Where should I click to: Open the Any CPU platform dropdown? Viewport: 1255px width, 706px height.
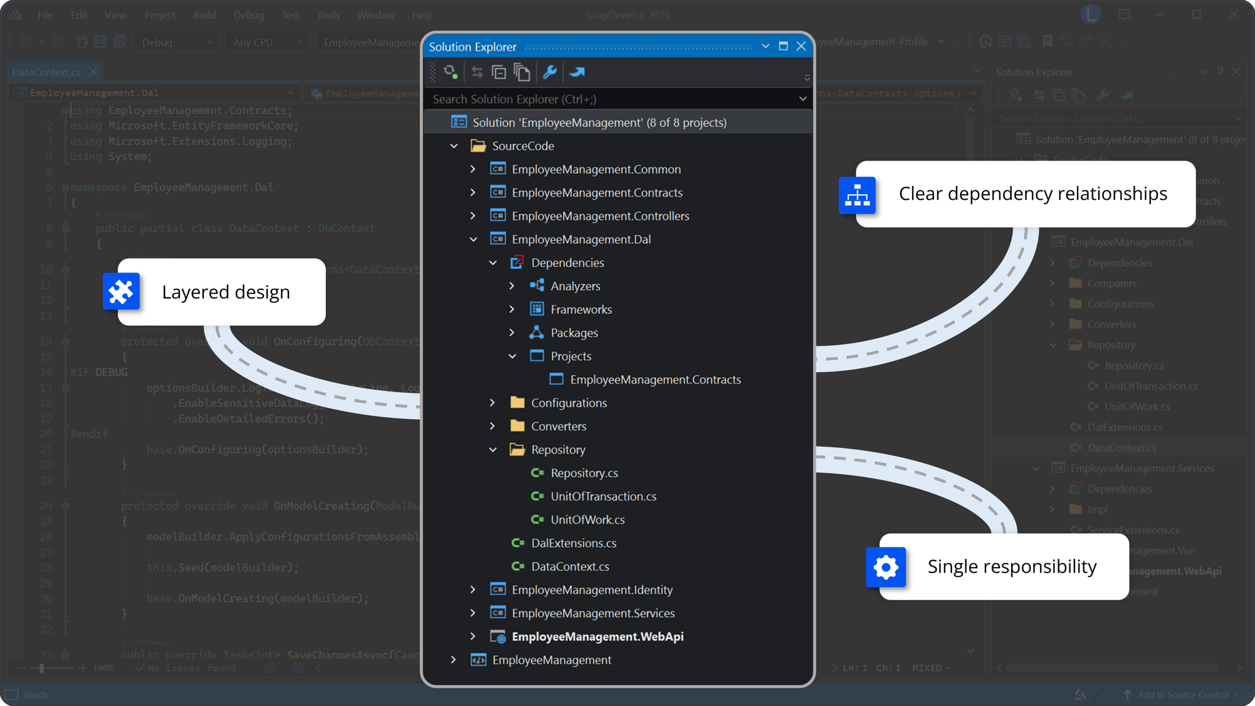pyautogui.click(x=266, y=42)
